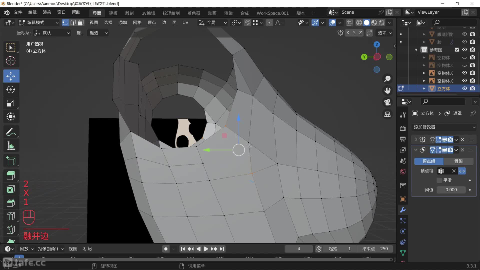This screenshot has width=480, height=270.
Task: Click the current frame field showing 4
Action: pos(299,249)
